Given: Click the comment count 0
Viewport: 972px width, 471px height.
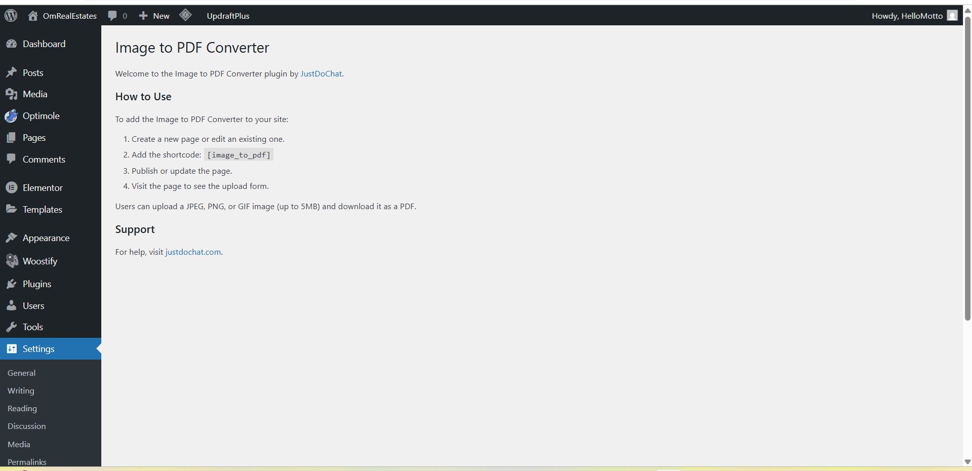Looking at the screenshot, I should coord(125,16).
